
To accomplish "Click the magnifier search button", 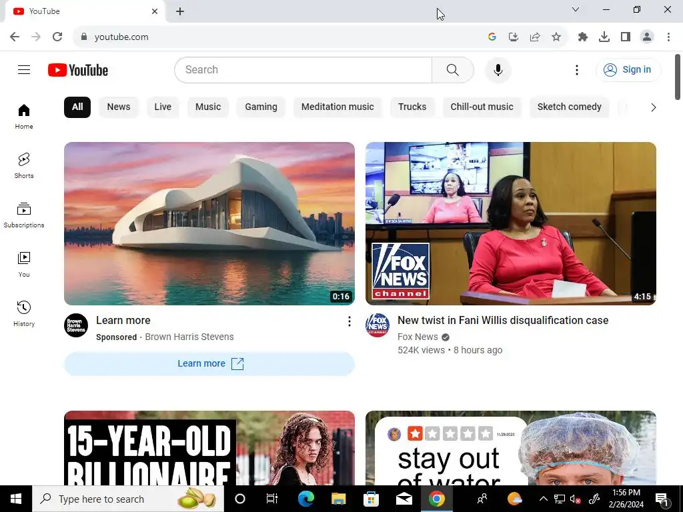I will (x=453, y=69).
